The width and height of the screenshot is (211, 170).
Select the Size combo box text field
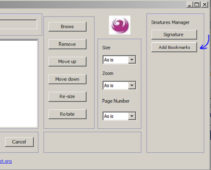pos(116,60)
